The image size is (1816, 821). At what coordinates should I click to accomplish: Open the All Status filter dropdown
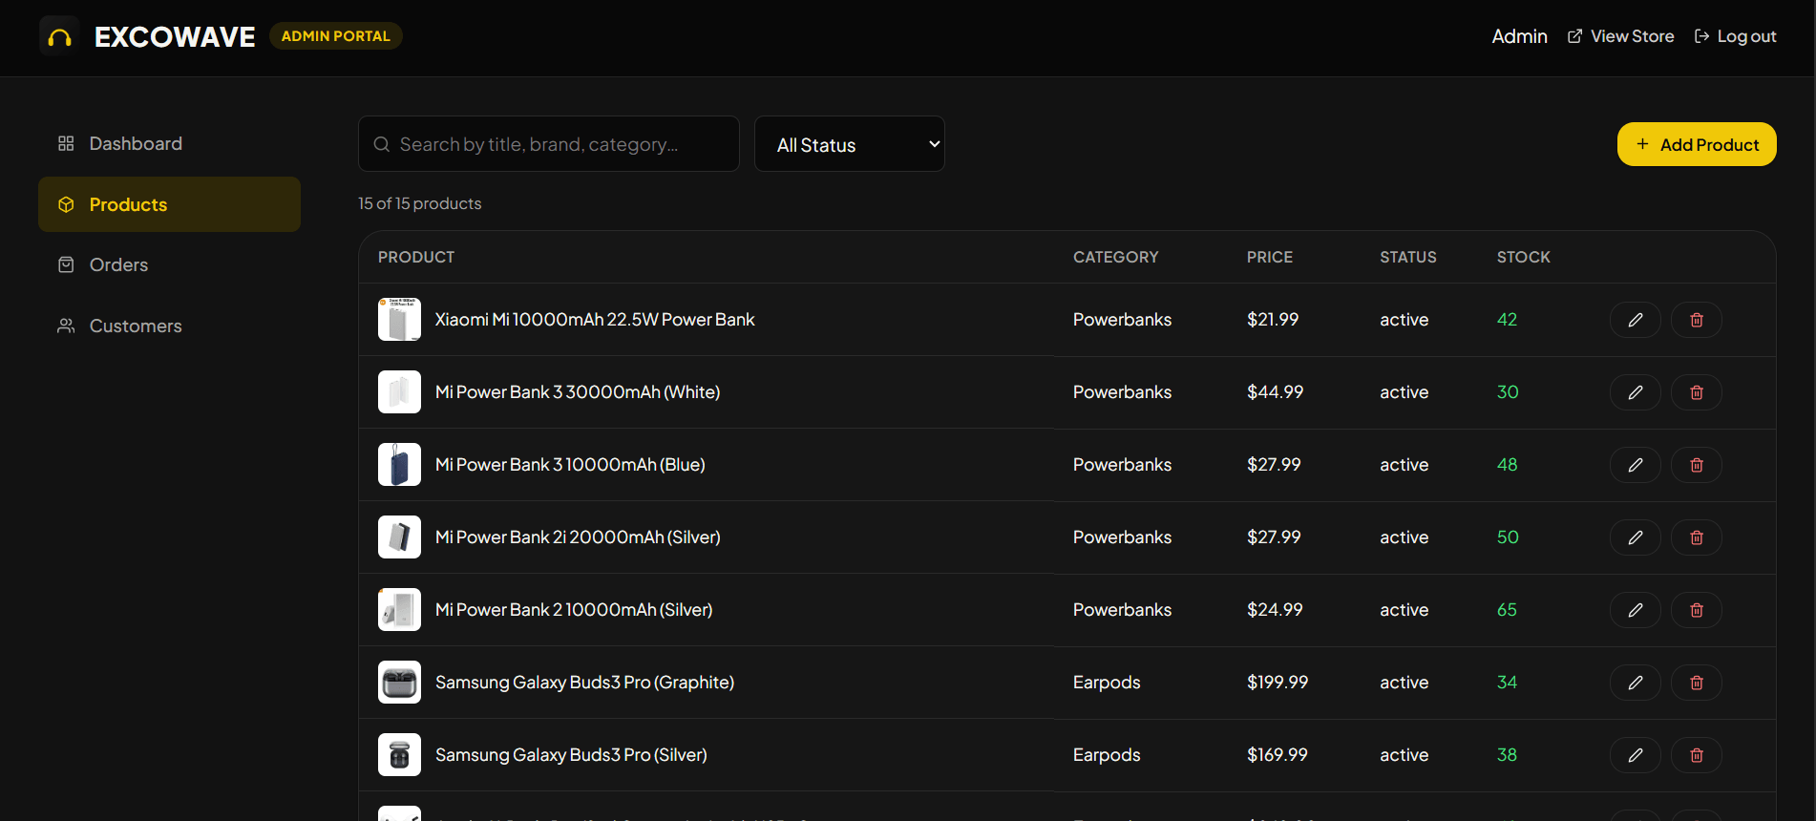click(849, 144)
